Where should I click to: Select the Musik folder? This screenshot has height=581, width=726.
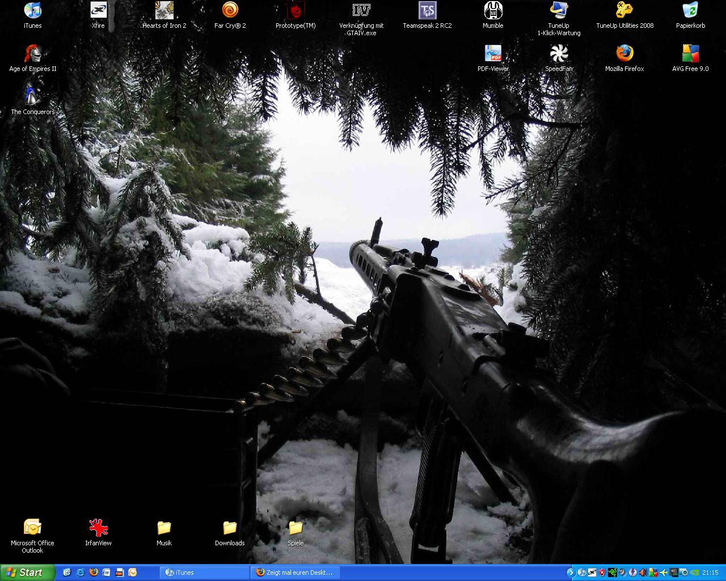(x=164, y=533)
